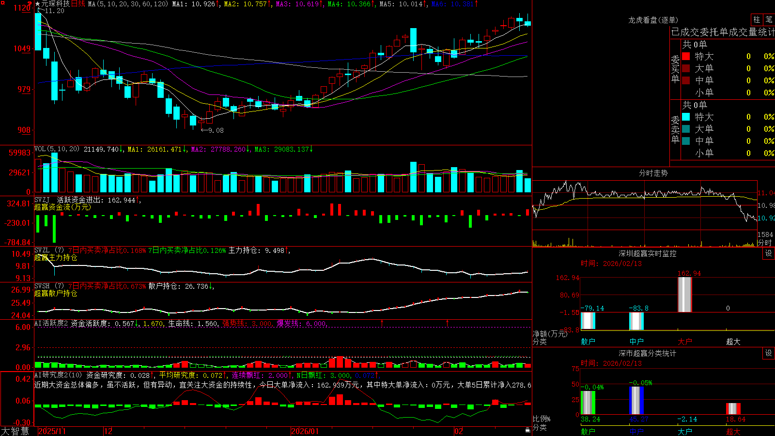775x436 pixels.
Task: Click the -79.14 散户 bar in 实时监控
Action: point(588,321)
